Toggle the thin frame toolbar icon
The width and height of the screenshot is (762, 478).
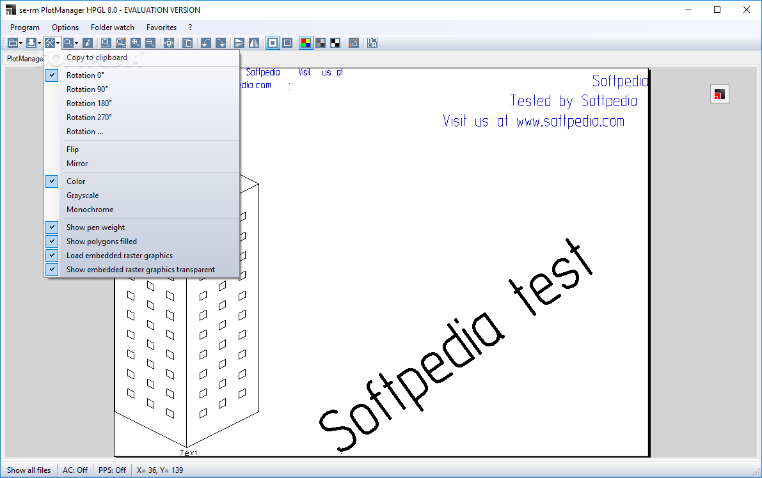(x=287, y=43)
